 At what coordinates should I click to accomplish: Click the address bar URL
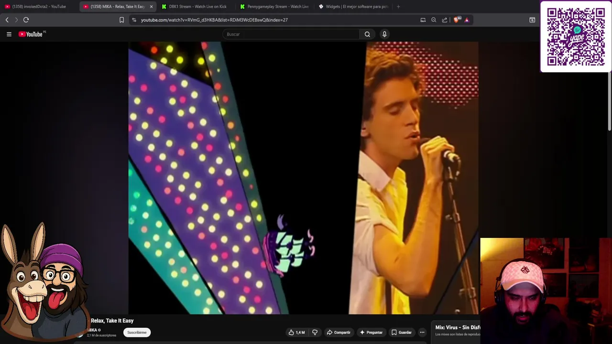click(x=214, y=20)
